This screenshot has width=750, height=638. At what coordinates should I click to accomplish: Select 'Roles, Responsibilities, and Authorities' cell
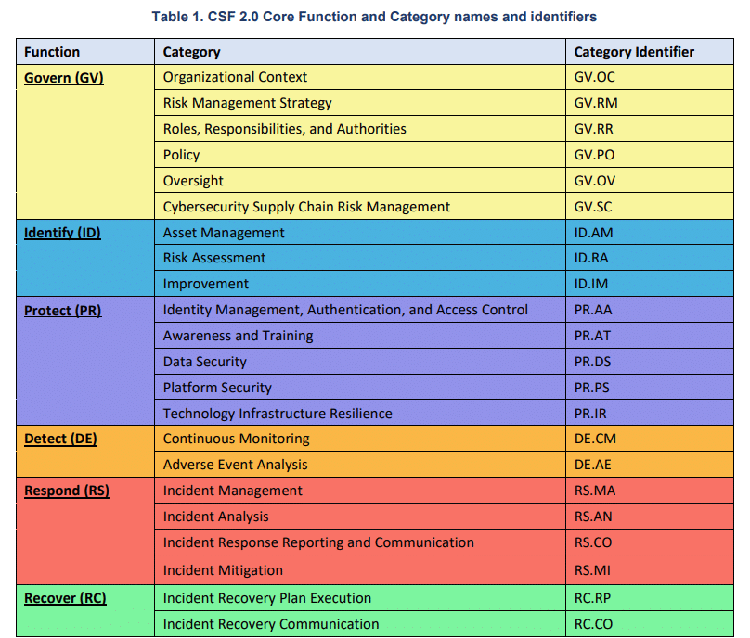tap(360, 129)
